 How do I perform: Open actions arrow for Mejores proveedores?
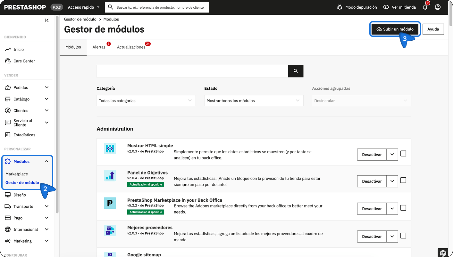point(392,237)
